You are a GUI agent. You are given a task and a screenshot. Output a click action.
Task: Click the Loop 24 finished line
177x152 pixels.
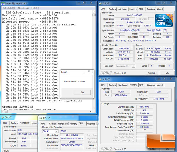[x=32, y=98]
